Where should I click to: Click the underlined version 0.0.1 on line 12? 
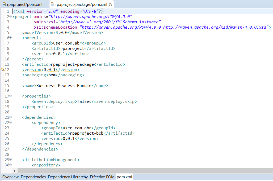pyautogui.click(x=50, y=70)
